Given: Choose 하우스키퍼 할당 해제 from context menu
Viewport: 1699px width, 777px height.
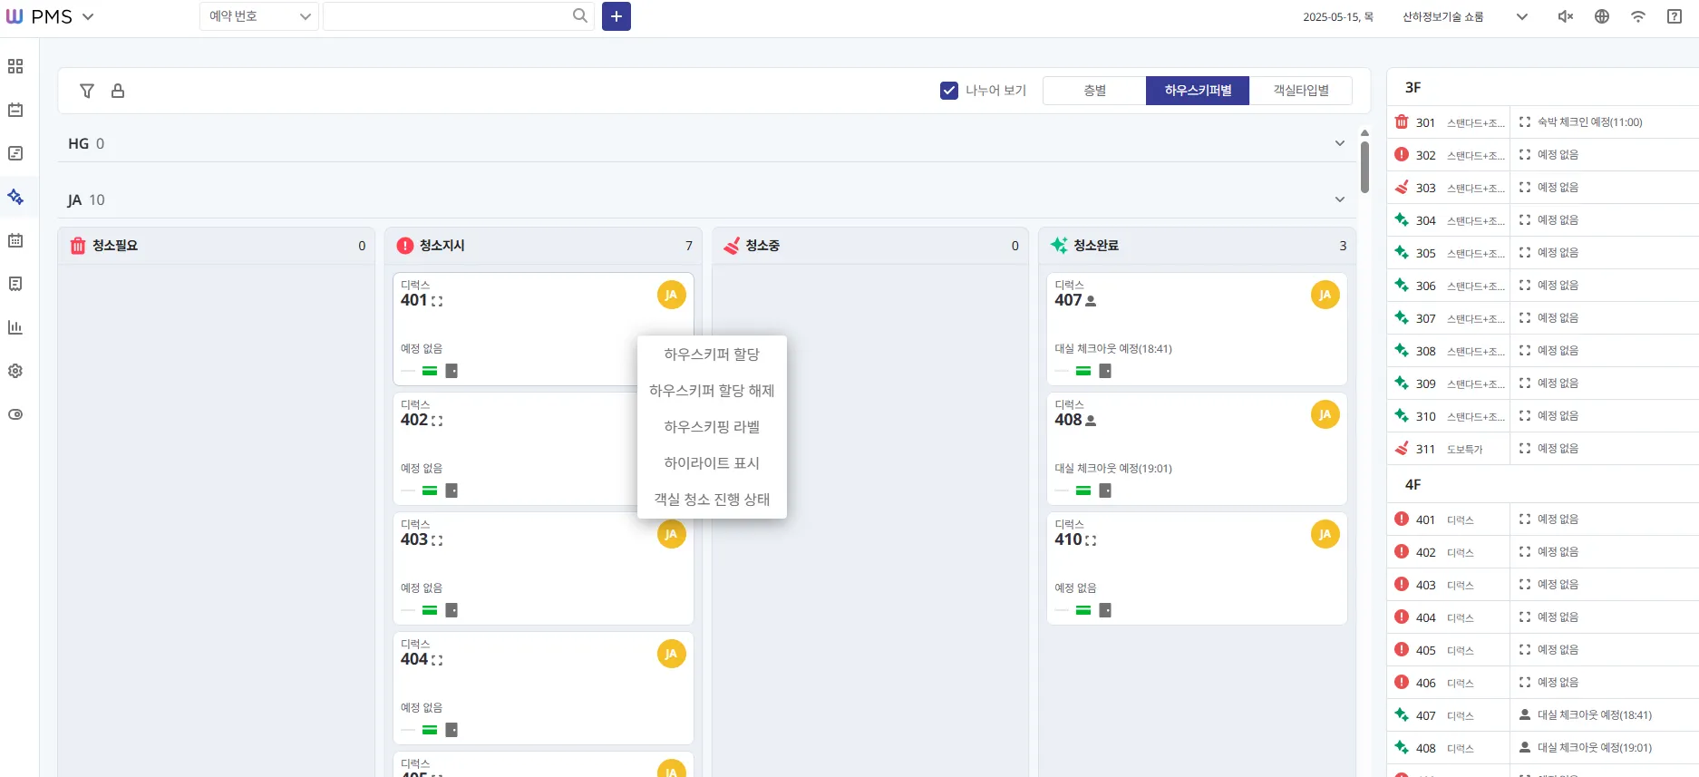Looking at the screenshot, I should pos(712,391).
